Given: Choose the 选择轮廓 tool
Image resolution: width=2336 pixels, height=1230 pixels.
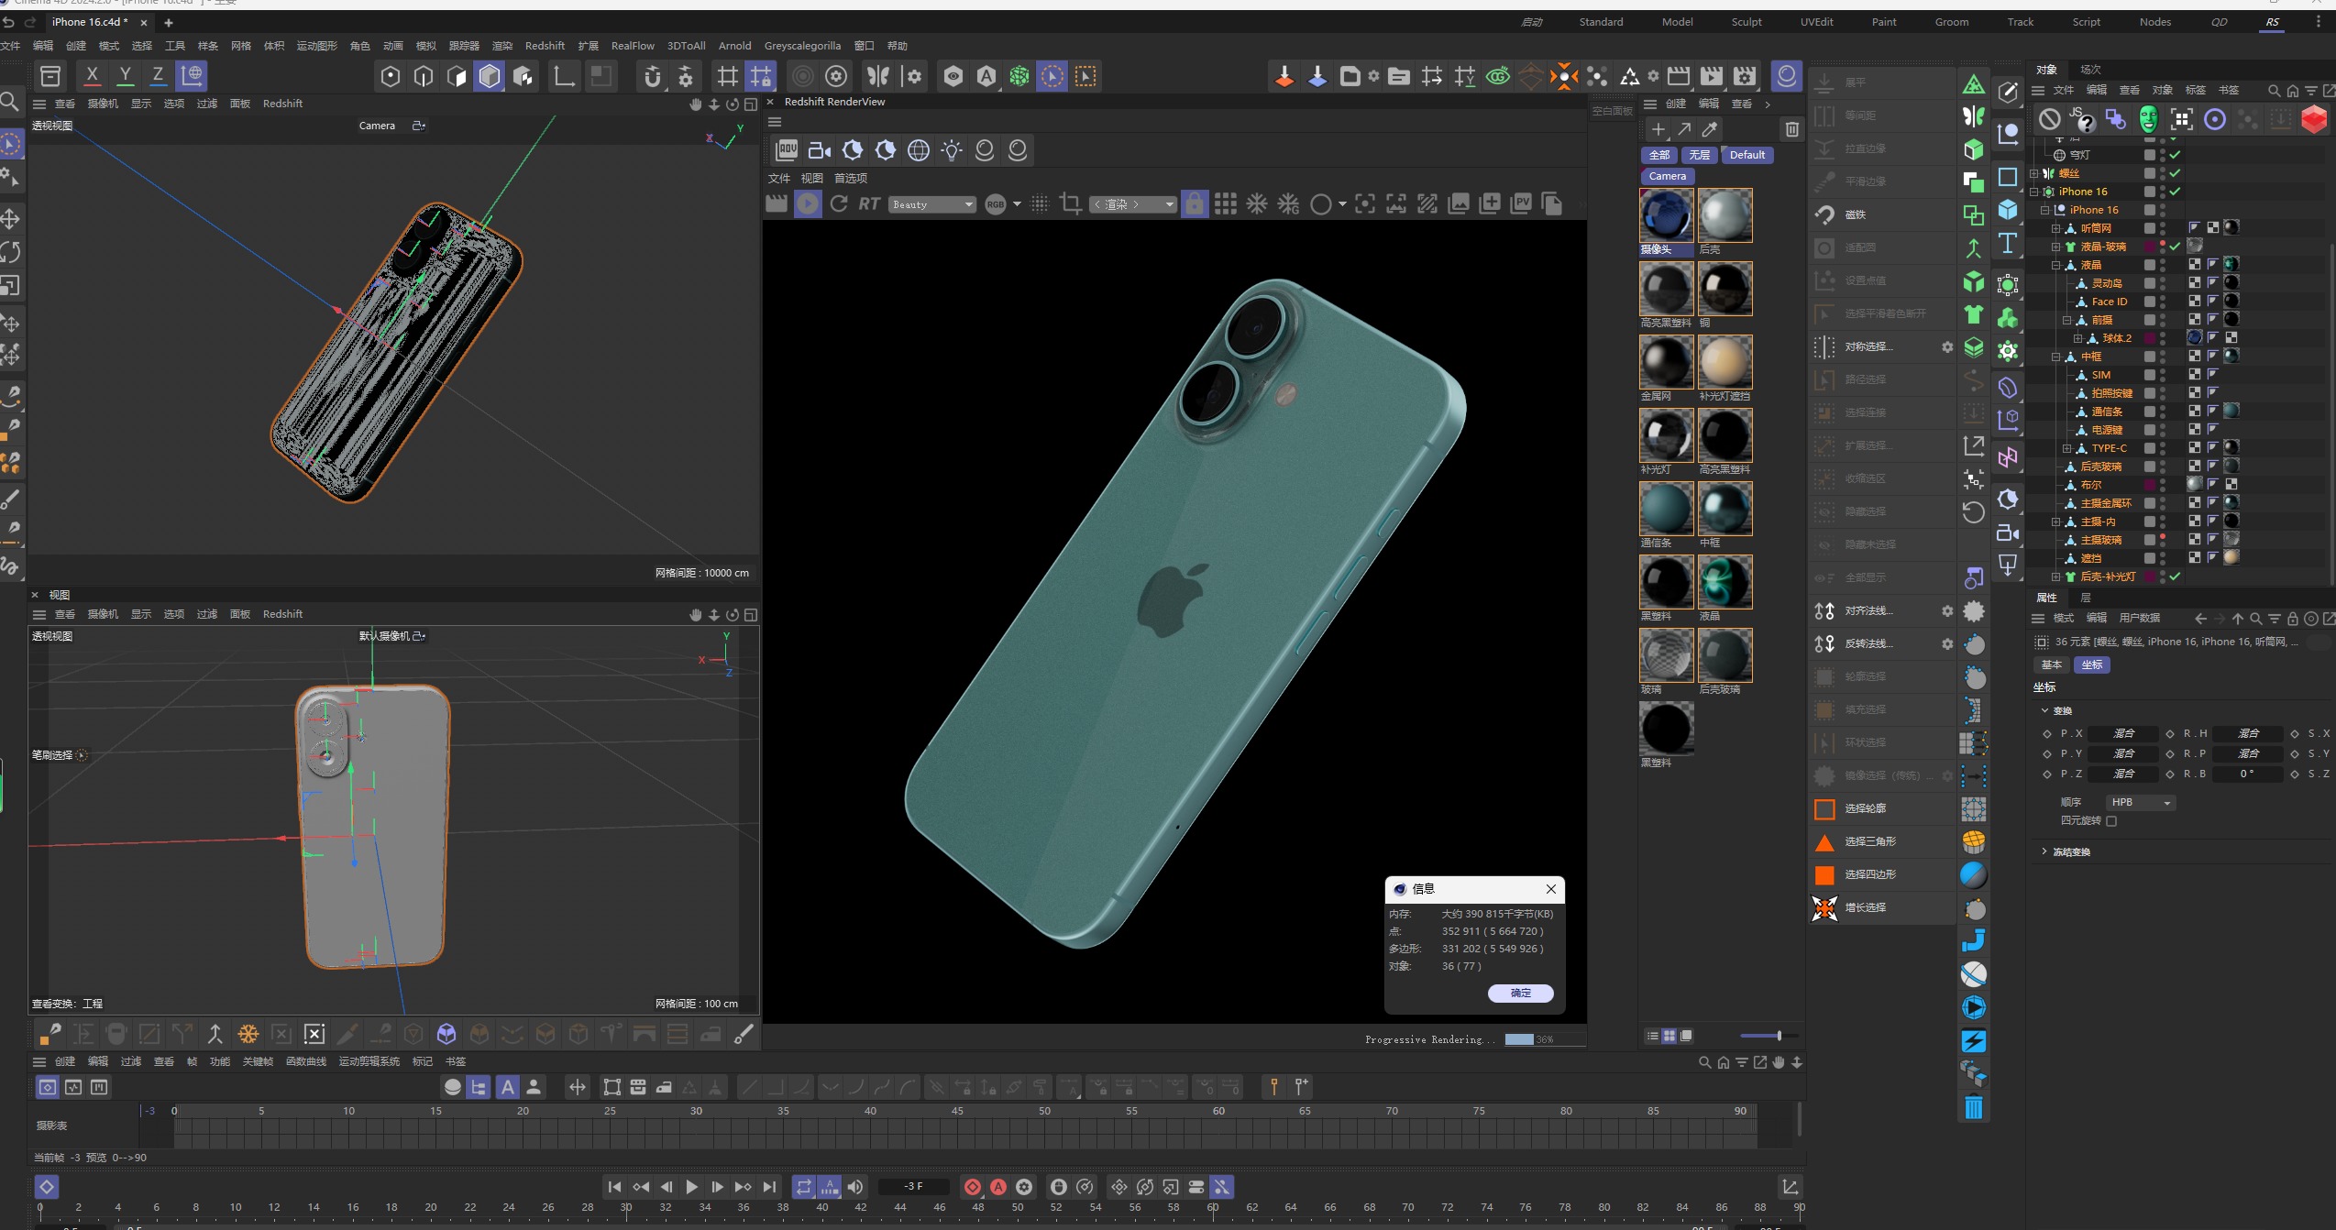Looking at the screenshot, I should click(x=1881, y=808).
